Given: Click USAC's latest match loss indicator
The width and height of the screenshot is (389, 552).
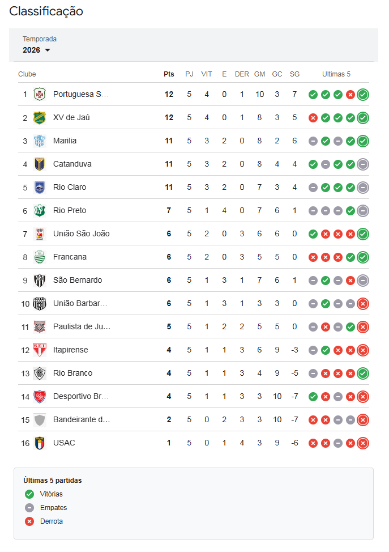Looking at the screenshot, I should (x=363, y=443).
